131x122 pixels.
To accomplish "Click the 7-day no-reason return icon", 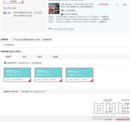I will 62,14.
